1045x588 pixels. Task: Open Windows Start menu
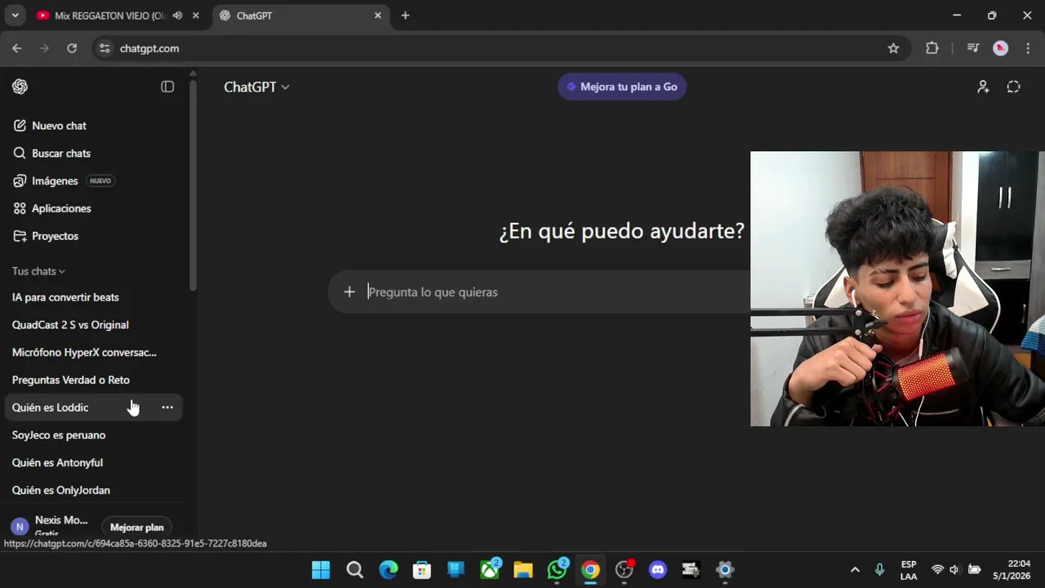(x=321, y=570)
